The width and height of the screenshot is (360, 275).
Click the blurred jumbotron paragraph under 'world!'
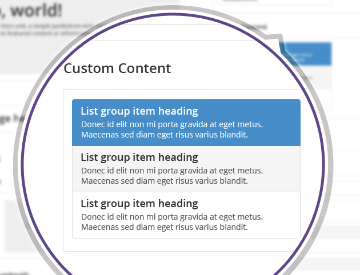pyautogui.click(x=46, y=29)
